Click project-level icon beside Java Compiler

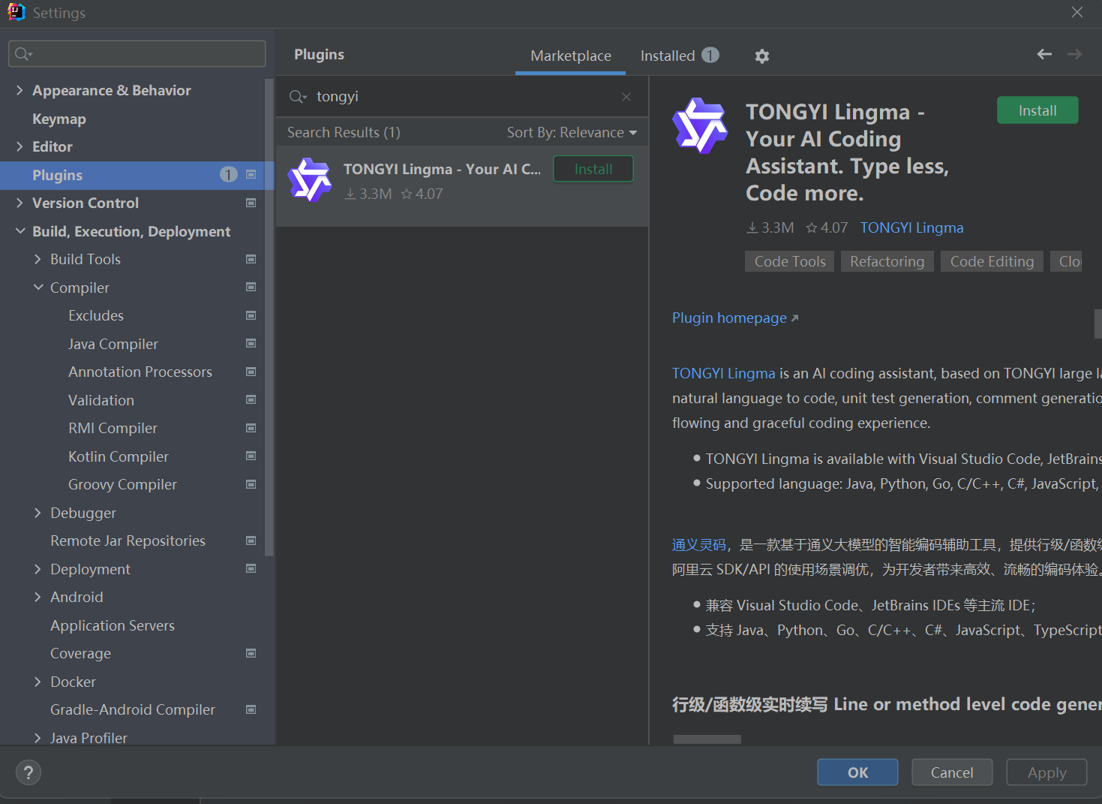pyautogui.click(x=251, y=343)
